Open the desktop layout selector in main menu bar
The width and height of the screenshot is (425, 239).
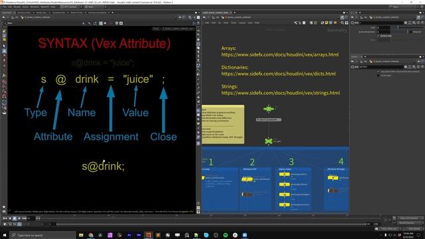point(71,7)
